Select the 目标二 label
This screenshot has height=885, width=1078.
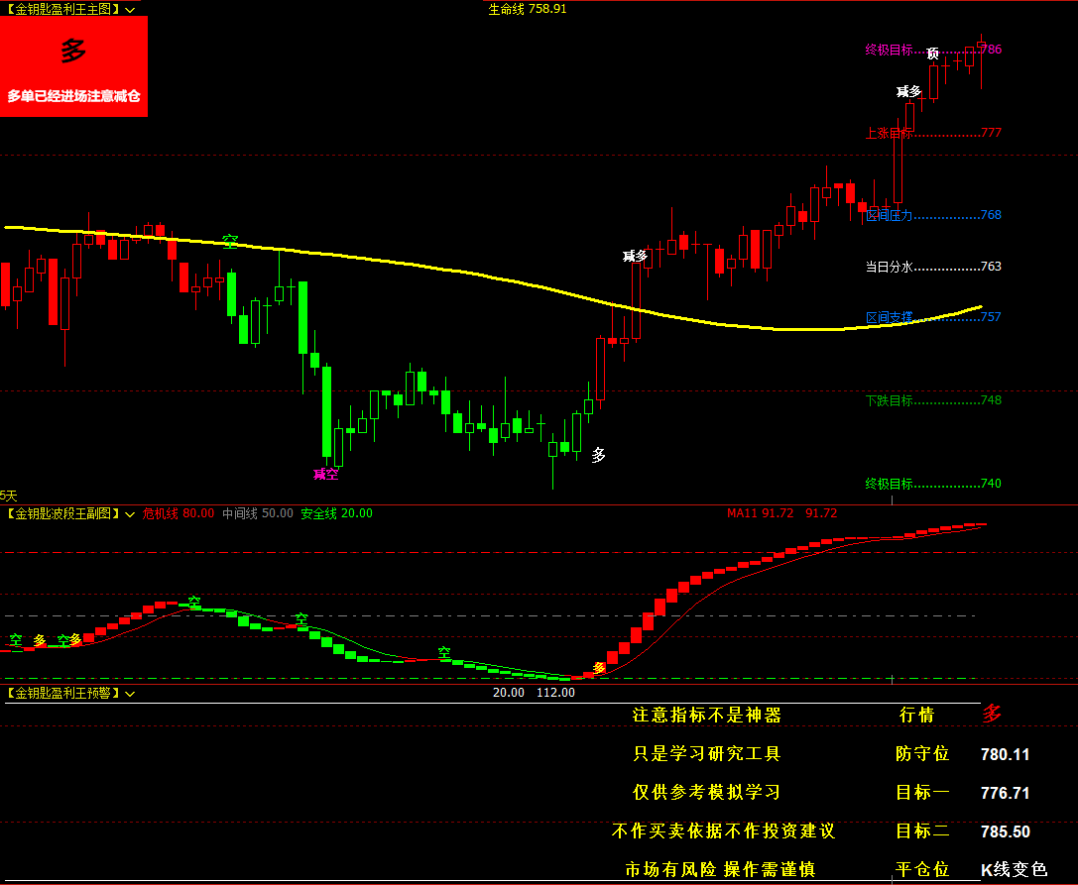click(922, 831)
